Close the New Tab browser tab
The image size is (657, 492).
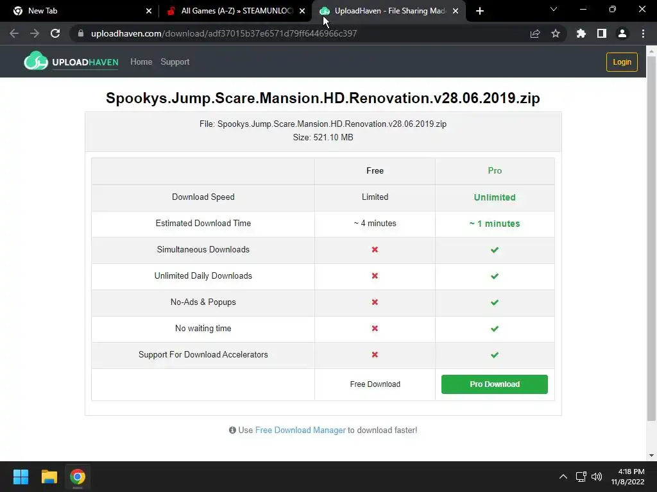coord(148,11)
